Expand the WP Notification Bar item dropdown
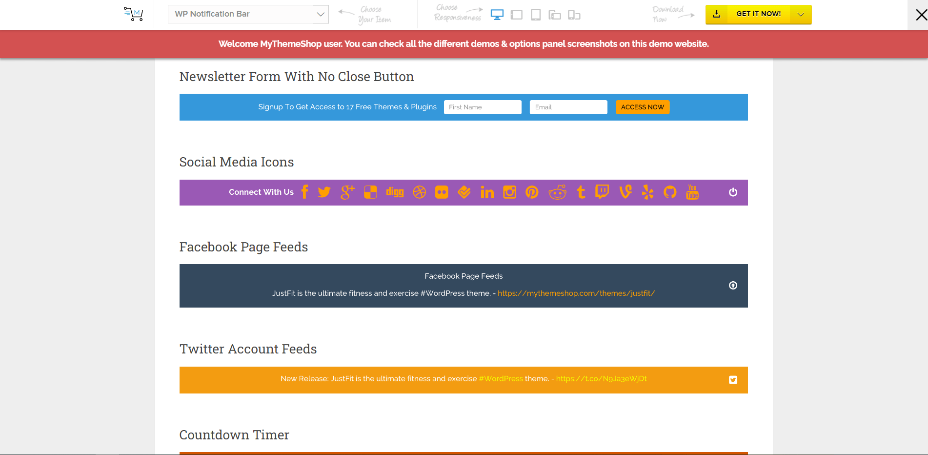This screenshot has height=455, width=928. (x=321, y=14)
